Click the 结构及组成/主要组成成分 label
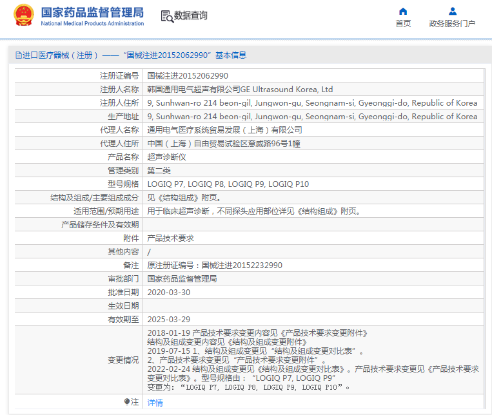This screenshot has width=492, height=415. (x=94, y=198)
